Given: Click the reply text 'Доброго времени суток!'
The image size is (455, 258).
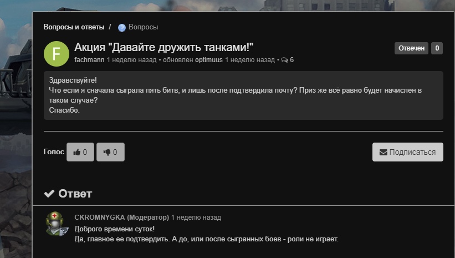Looking at the screenshot, I should [114, 229].
